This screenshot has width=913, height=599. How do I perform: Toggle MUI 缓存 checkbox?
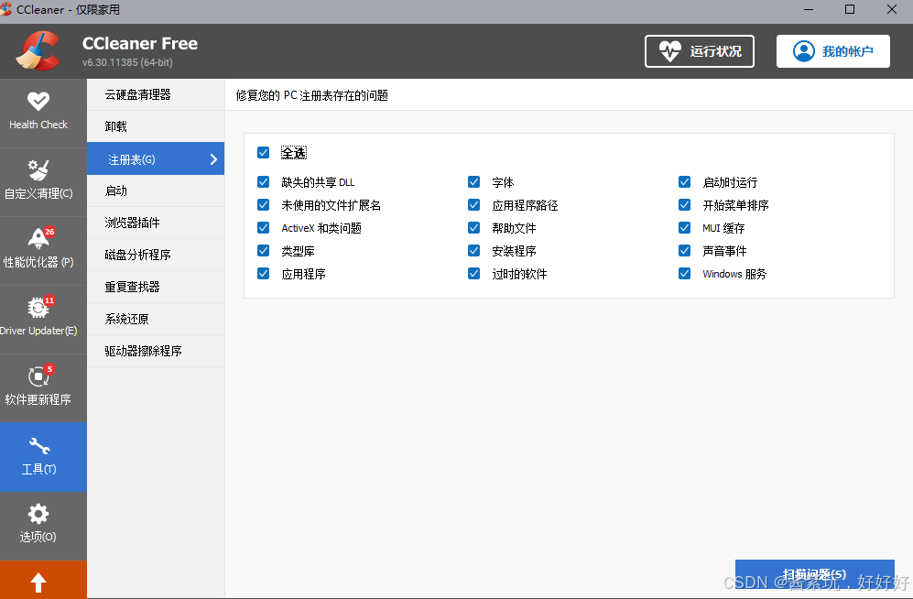pos(685,228)
